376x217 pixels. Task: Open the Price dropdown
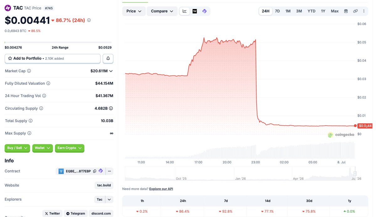click(x=134, y=11)
